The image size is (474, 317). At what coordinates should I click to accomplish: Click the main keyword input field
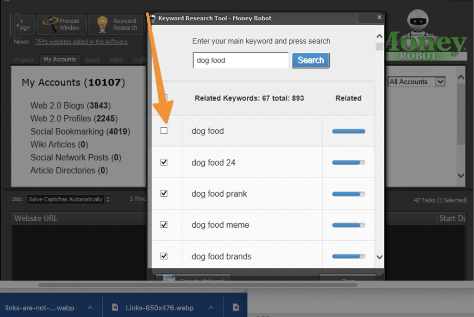click(x=240, y=61)
